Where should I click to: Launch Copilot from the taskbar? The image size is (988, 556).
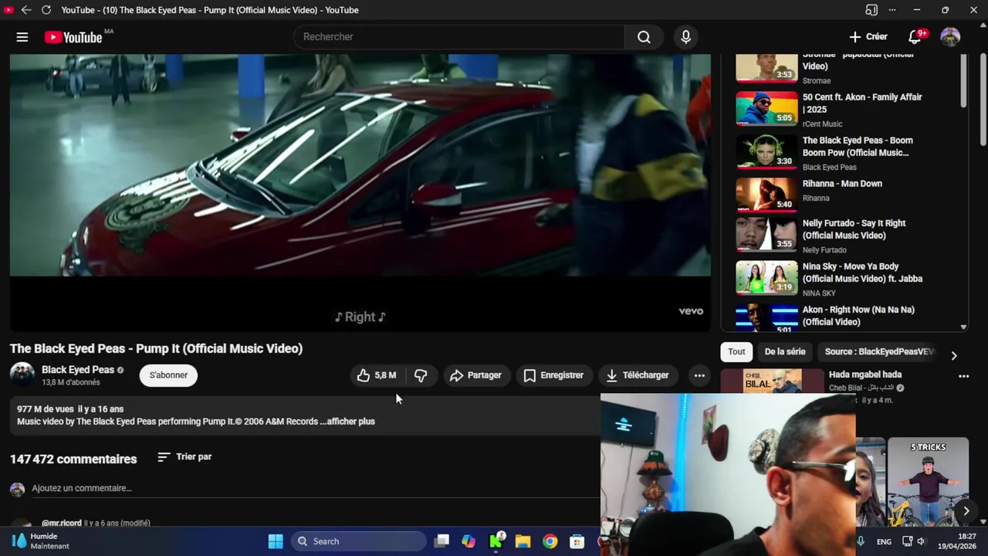469,541
